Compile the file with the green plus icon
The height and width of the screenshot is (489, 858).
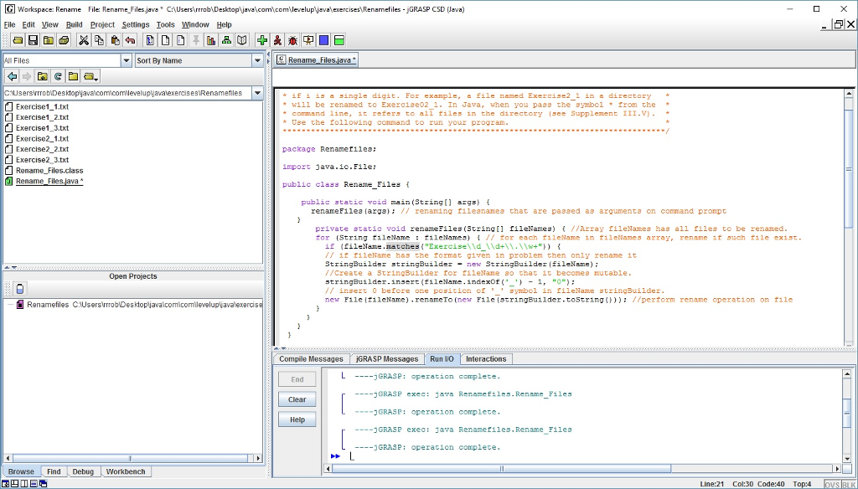pos(262,40)
